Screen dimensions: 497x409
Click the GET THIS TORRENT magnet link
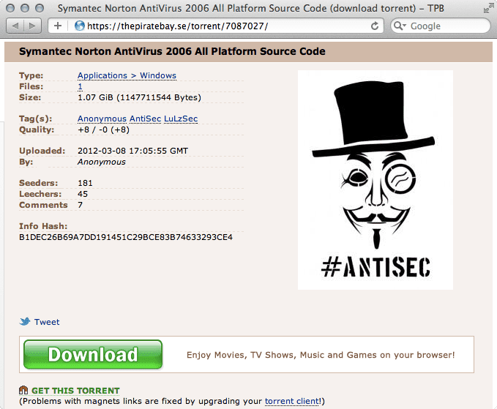coord(75,391)
